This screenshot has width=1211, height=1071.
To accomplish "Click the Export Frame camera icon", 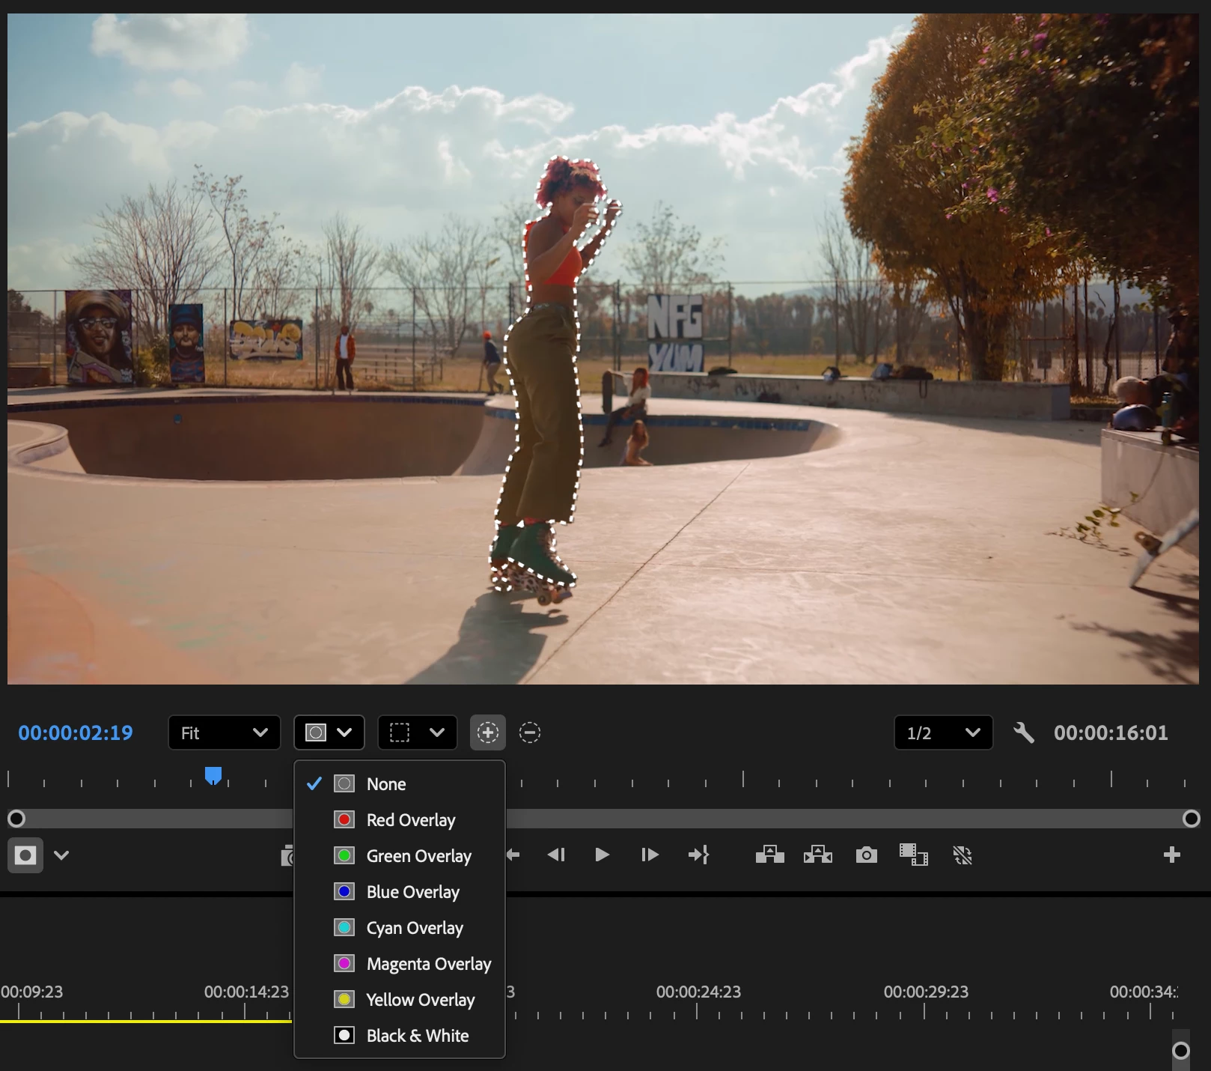I will [866, 855].
